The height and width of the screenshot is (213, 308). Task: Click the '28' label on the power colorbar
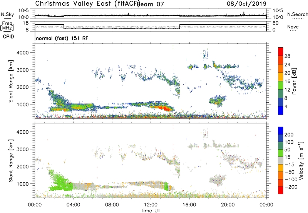tap(287, 56)
